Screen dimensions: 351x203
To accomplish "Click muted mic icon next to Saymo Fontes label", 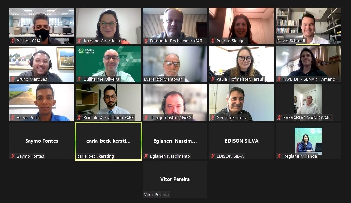I will pyautogui.click(x=13, y=156).
